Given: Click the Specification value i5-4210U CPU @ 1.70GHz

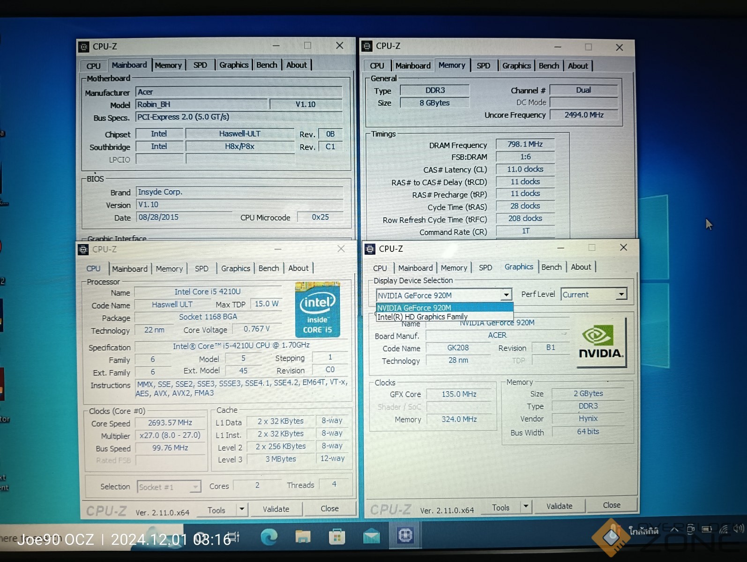Looking at the screenshot, I should click(241, 346).
